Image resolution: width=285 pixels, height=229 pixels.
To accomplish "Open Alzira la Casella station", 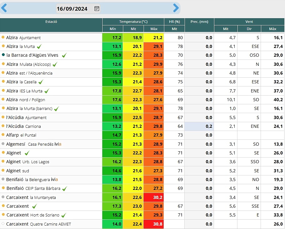I will tap(22, 82).
